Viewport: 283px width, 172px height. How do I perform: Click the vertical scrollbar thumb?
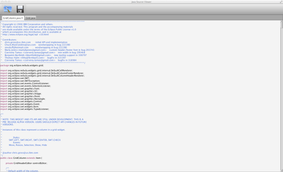click(282, 25)
